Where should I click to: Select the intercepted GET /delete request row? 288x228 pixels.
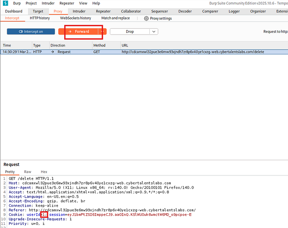144,52
